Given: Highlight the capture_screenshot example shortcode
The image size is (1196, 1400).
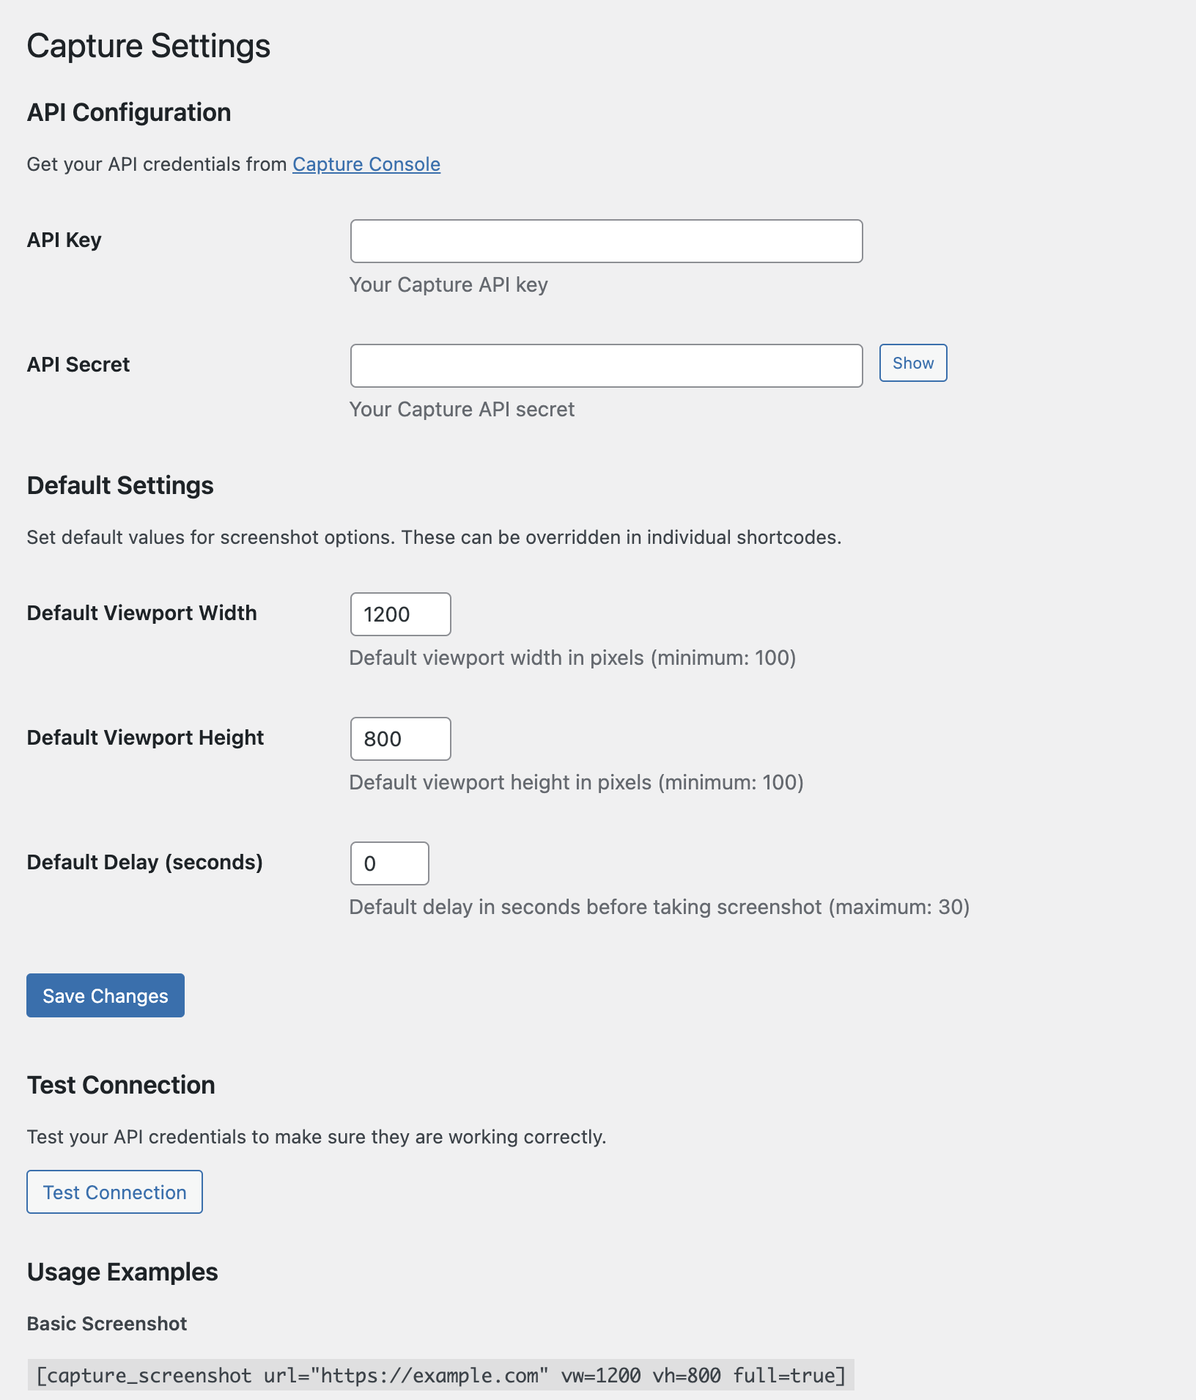Looking at the screenshot, I should point(440,1376).
